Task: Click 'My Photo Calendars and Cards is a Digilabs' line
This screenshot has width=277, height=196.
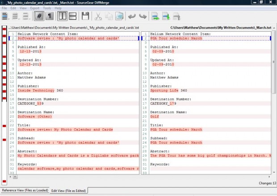Action: click(x=78, y=156)
